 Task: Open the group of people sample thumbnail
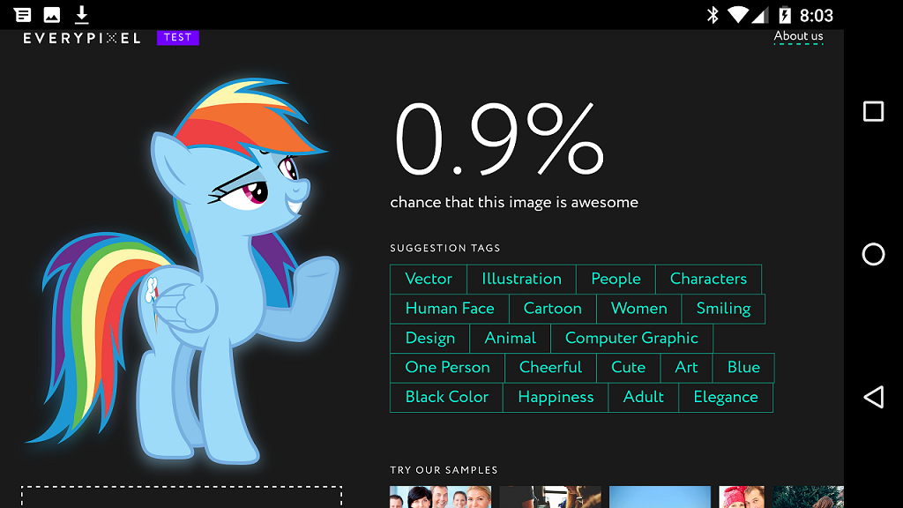pos(441,497)
